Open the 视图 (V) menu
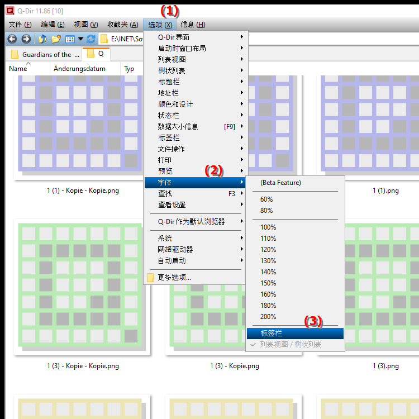The width and height of the screenshot is (419, 419). point(86,25)
